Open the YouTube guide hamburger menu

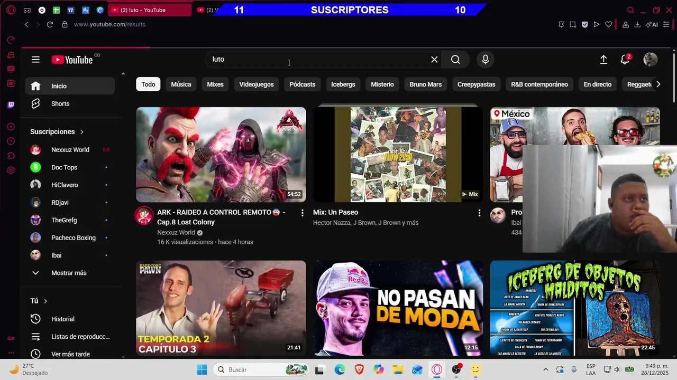coord(35,60)
